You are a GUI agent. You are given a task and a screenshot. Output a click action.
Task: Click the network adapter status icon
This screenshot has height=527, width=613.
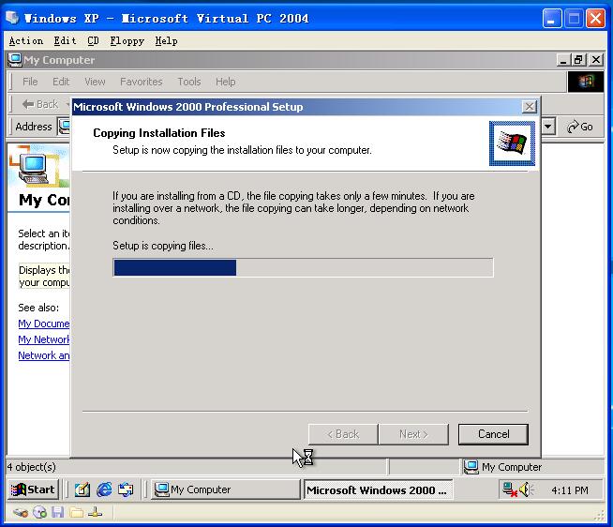(x=95, y=513)
